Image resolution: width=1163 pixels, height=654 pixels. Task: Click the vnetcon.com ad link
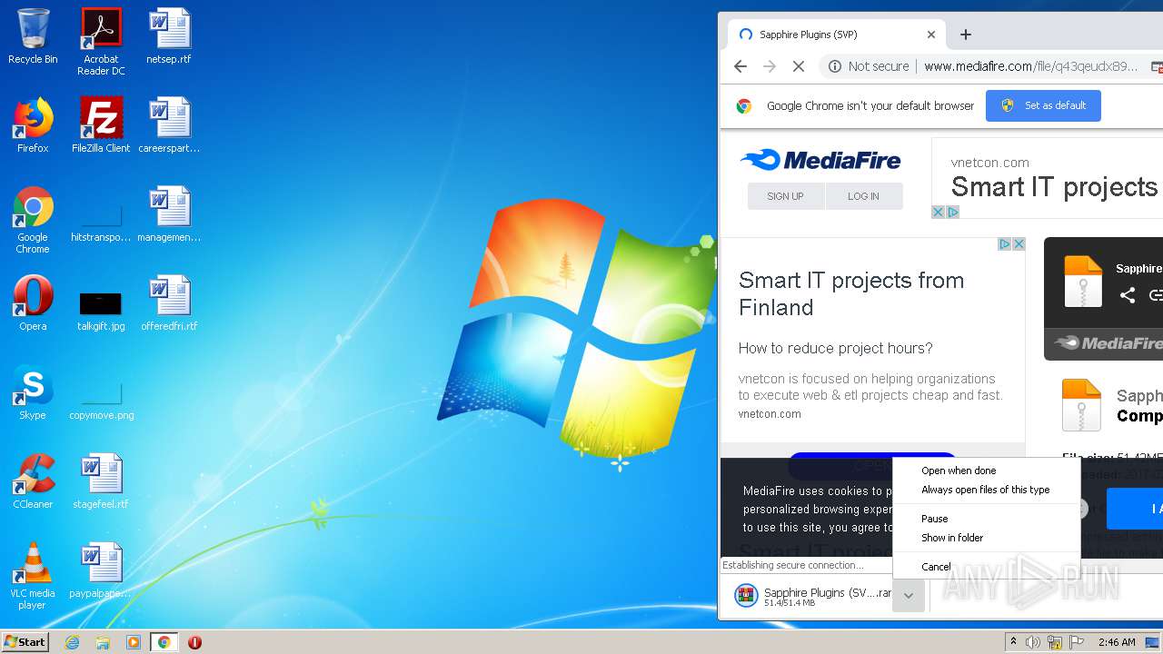770,413
